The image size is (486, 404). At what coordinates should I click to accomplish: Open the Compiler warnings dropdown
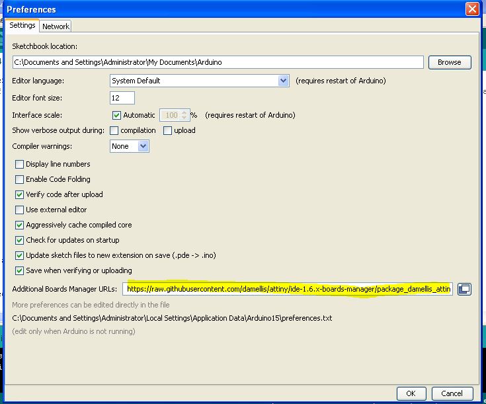130,146
